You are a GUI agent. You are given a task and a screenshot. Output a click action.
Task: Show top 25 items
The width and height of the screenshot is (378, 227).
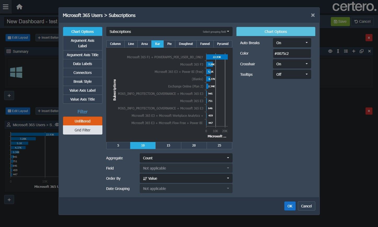219,145
